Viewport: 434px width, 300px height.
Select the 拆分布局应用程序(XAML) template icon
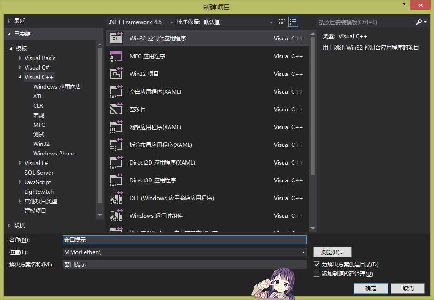(116, 145)
